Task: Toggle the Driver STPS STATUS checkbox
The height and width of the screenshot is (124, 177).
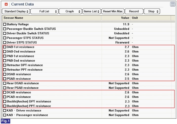Action: point(5,43)
